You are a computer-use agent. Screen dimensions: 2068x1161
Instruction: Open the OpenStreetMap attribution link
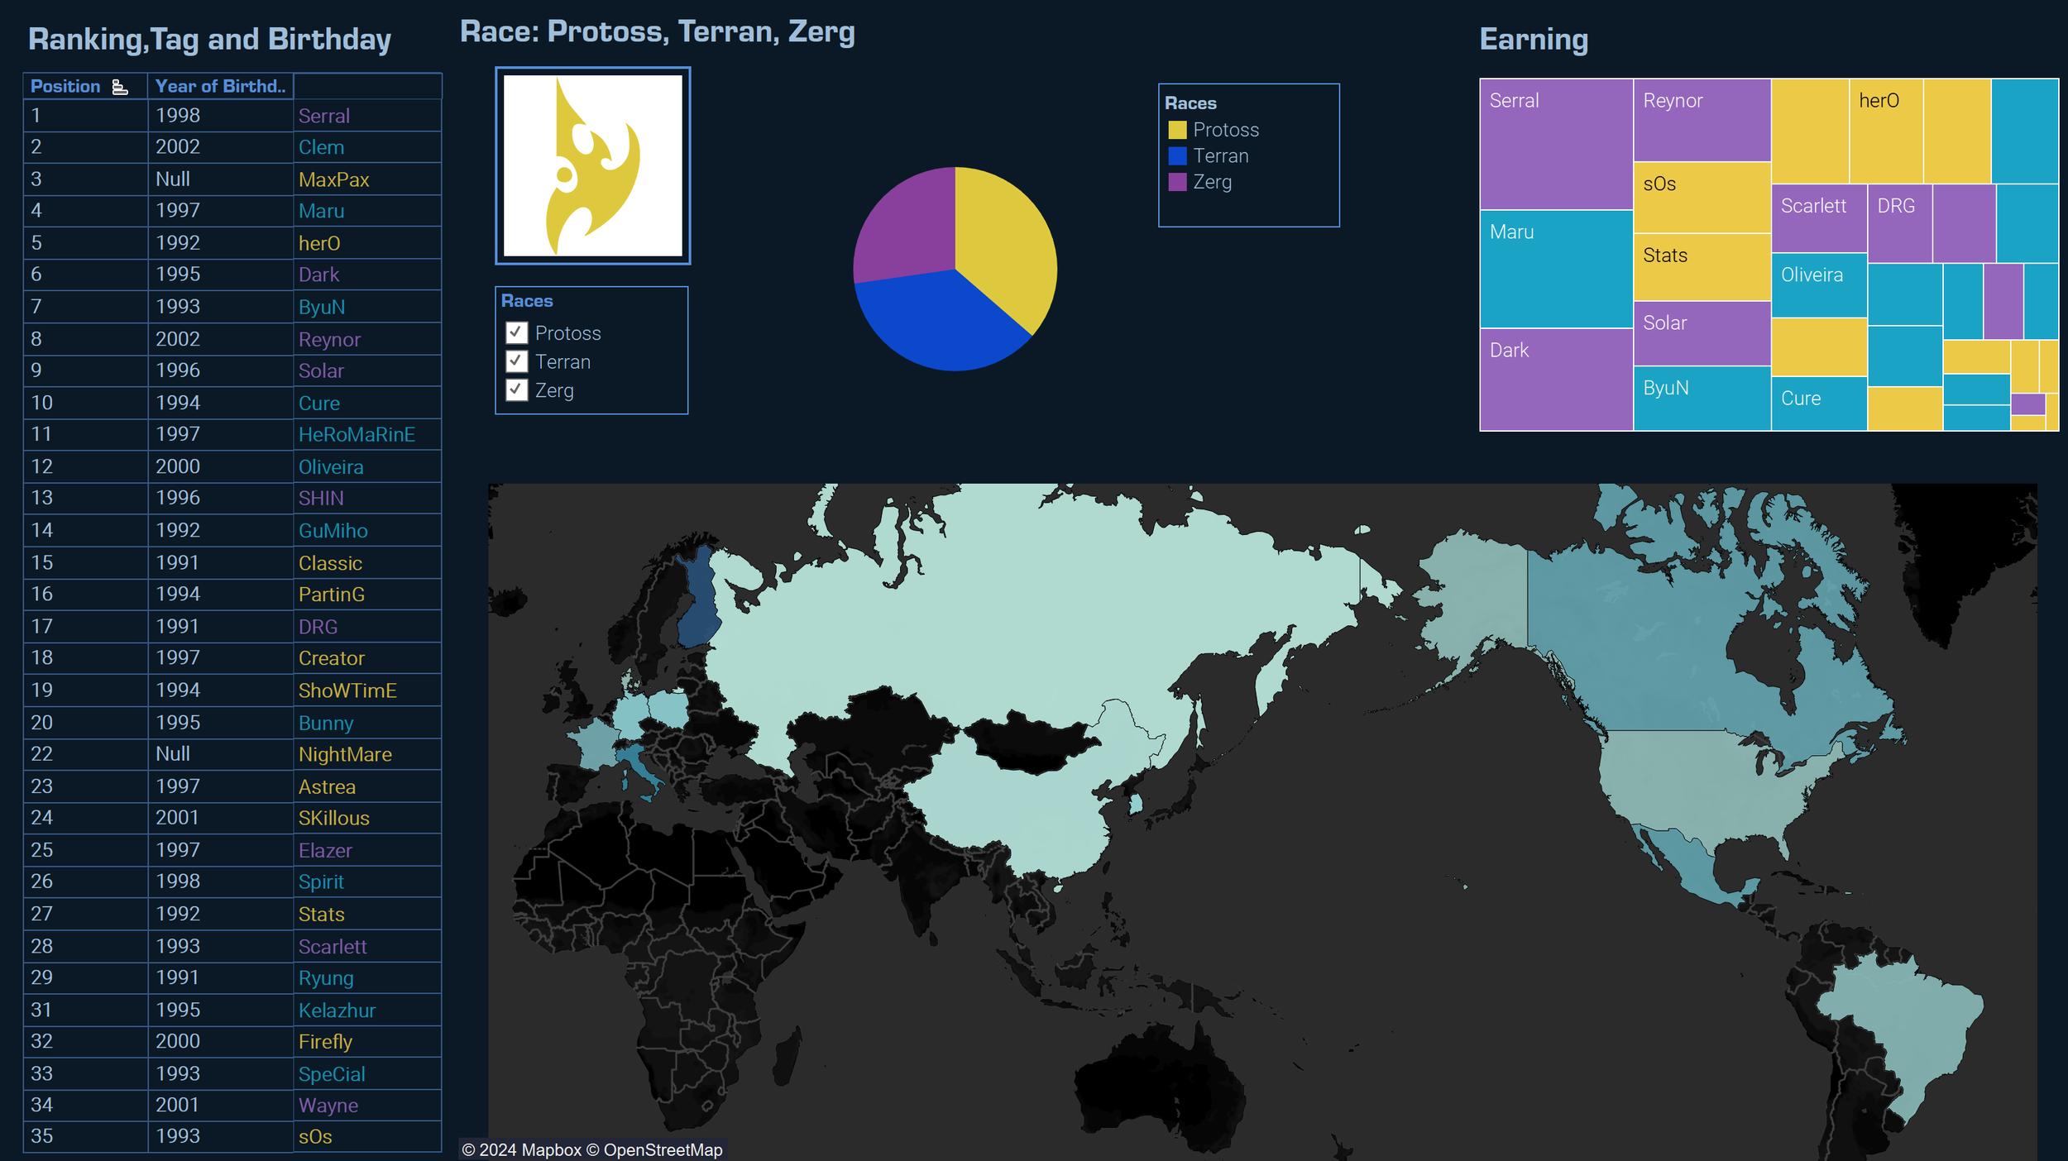(654, 1149)
